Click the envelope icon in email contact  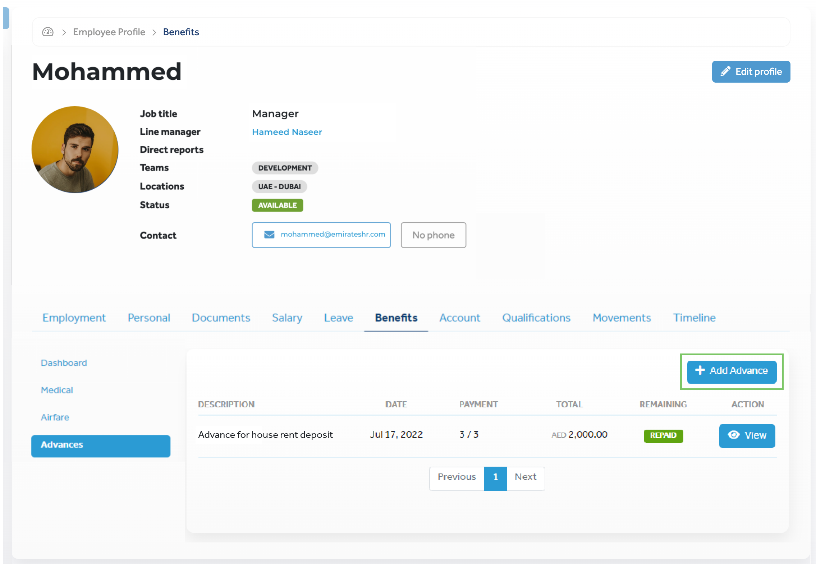tap(269, 235)
